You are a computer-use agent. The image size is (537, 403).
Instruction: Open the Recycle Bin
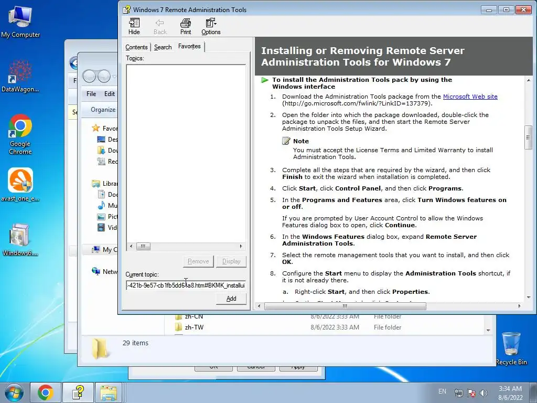pos(511,348)
